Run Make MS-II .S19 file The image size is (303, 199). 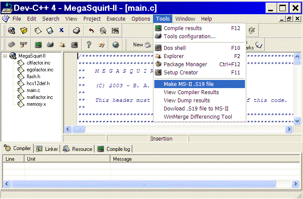199,84
